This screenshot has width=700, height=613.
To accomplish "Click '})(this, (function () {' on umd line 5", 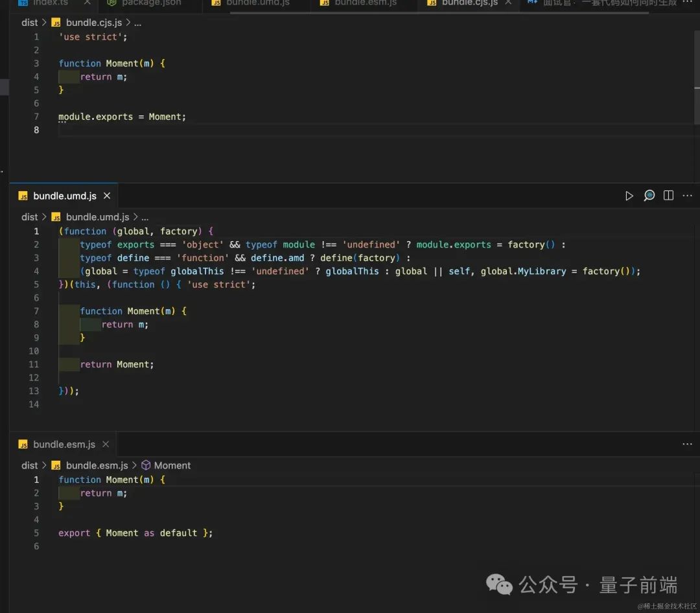I will 120,285.
